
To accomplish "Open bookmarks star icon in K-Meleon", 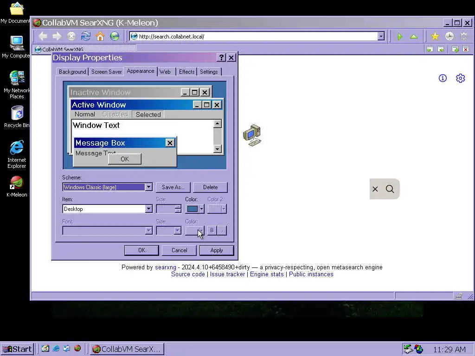I will click(x=435, y=37).
